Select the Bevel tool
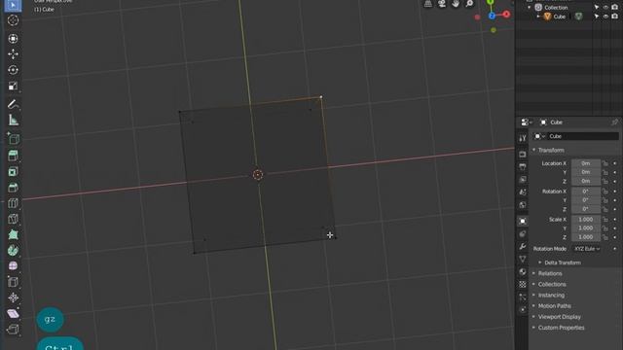Screen dimensions: 623x350 13,188
